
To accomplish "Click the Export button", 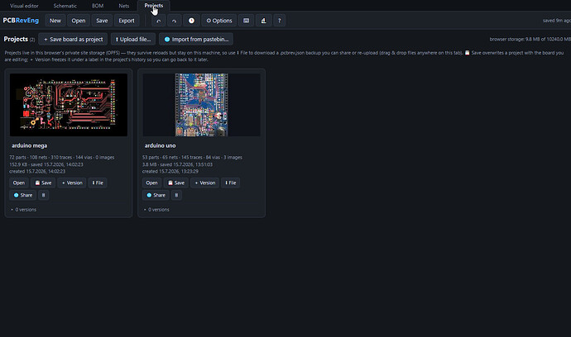I will point(127,21).
